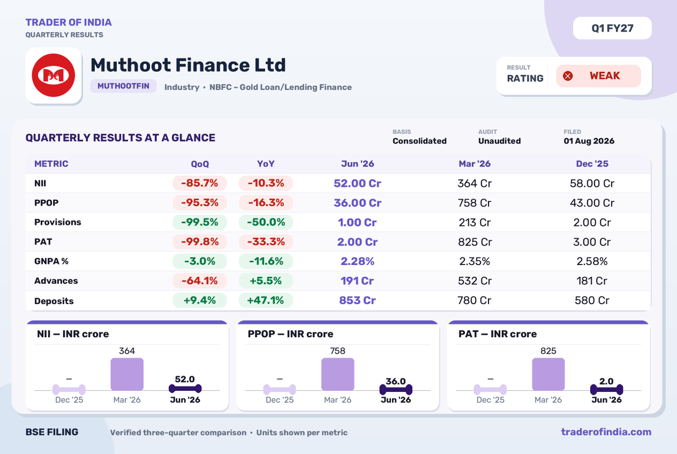Click NII QoQ value -85.7%
Viewport: 677px width, 454px height.
tap(200, 183)
